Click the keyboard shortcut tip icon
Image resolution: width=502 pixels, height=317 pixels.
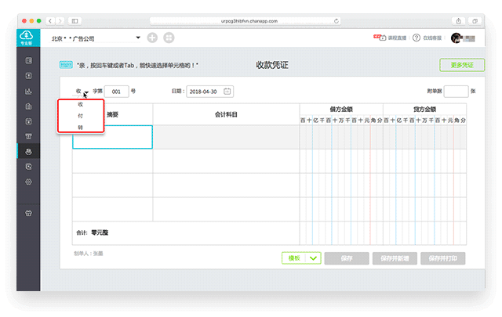point(67,66)
